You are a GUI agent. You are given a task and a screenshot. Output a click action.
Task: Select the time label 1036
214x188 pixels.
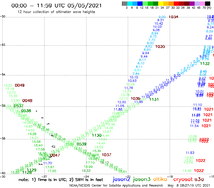tap(136, 98)
